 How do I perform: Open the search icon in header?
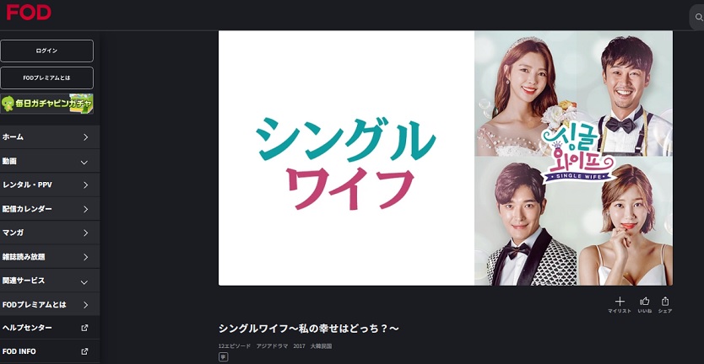click(x=698, y=18)
